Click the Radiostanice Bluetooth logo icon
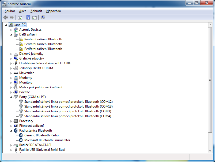 click(x=16, y=131)
